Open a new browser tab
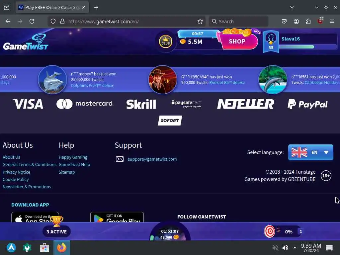The image size is (340, 255). [x=96, y=8]
